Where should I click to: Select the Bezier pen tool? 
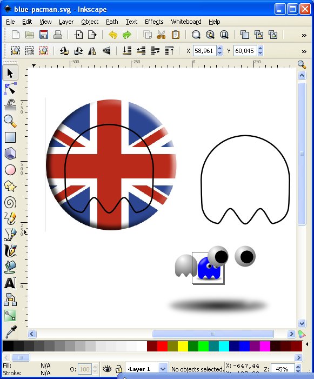(x=10, y=235)
